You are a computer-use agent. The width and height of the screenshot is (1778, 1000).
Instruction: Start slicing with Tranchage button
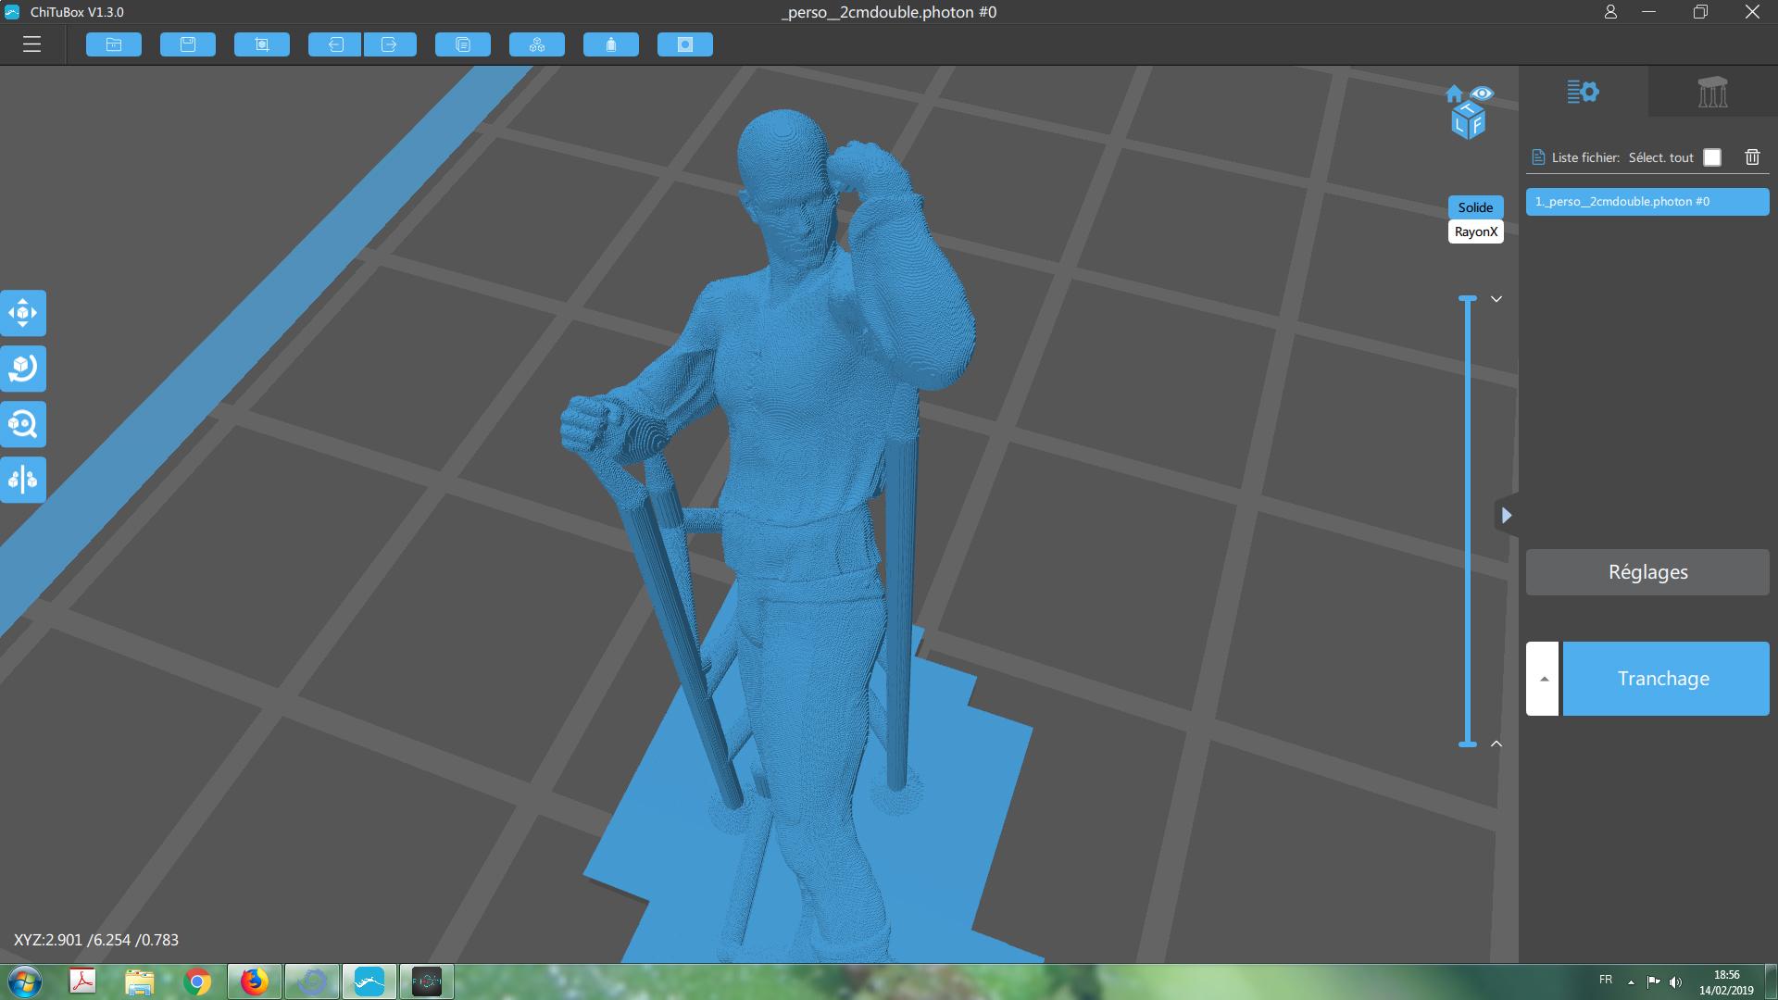tap(1666, 679)
